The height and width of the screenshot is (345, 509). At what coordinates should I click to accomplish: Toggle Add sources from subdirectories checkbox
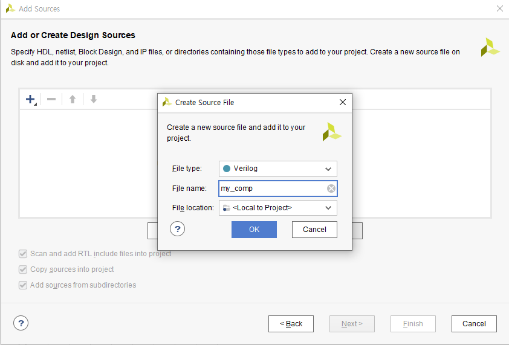point(23,285)
